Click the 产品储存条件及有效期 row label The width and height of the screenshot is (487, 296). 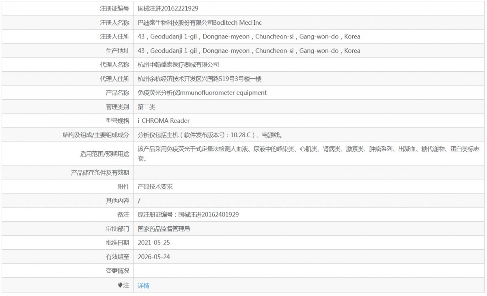point(100,173)
